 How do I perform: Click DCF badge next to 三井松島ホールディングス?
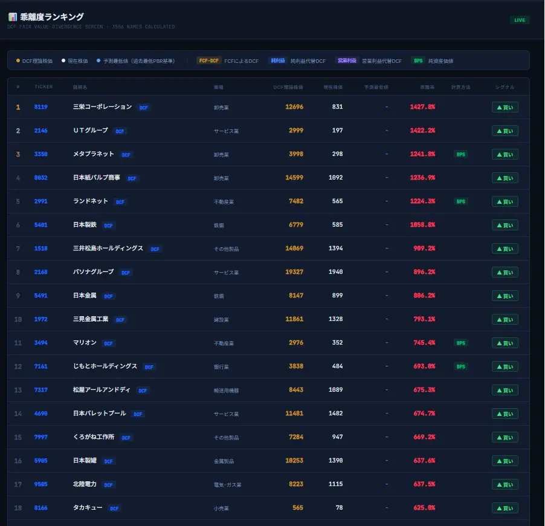pyautogui.click(x=155, y=249)
